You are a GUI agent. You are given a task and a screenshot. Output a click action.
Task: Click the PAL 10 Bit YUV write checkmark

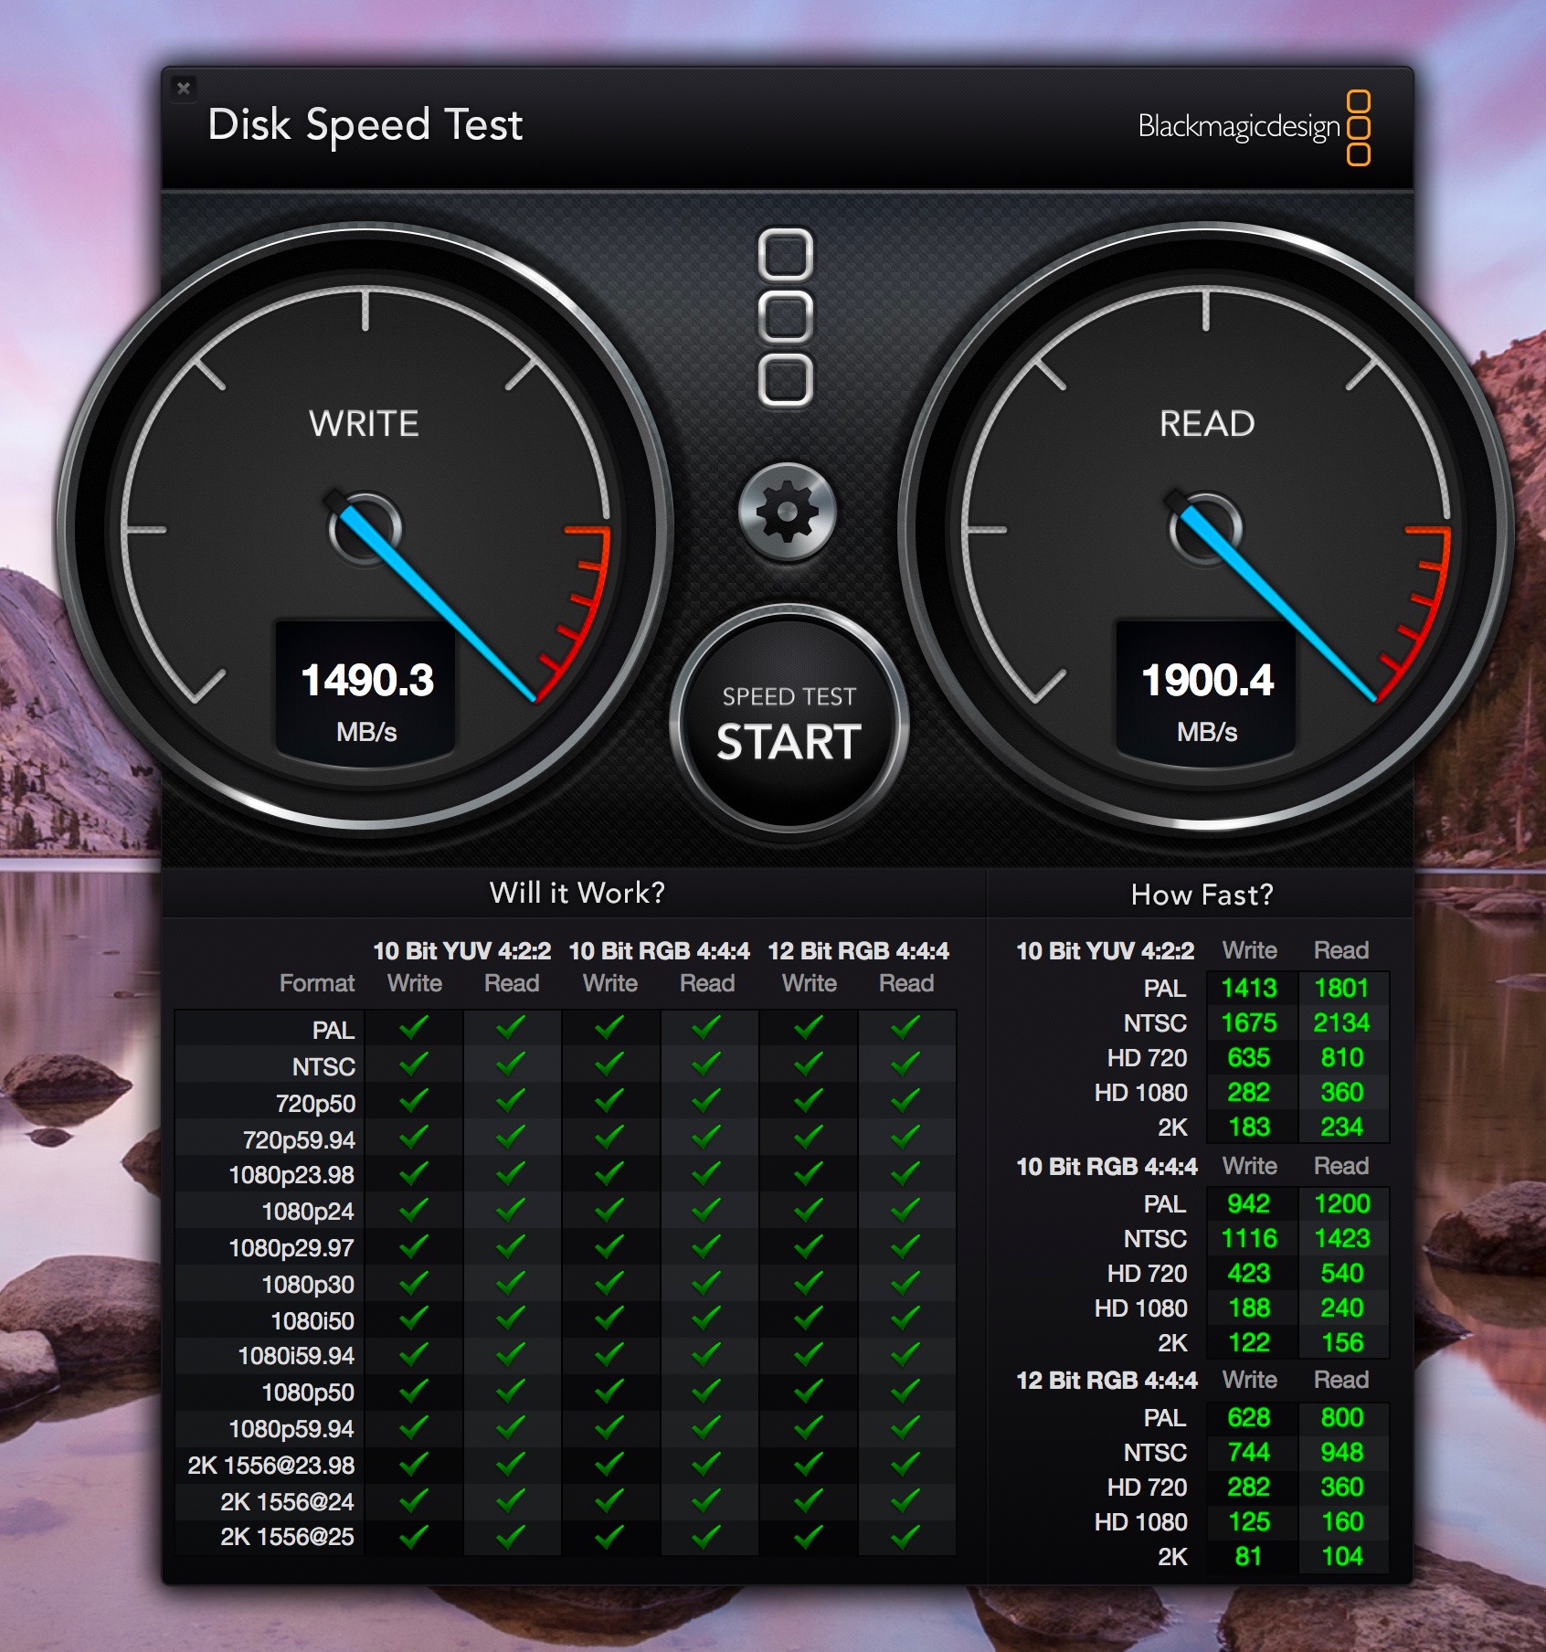click(414, 1028)
